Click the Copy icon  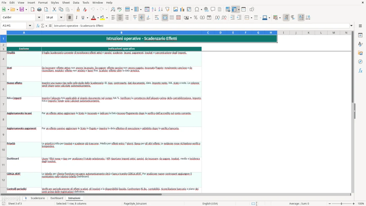(x=61, y=9)
